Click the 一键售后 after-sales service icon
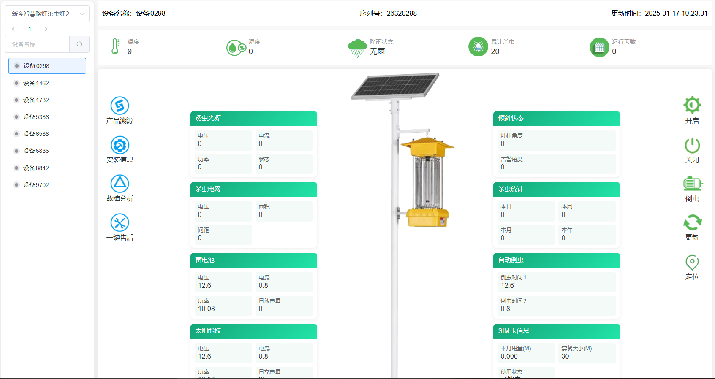715x379 pixels. (120, 223)
